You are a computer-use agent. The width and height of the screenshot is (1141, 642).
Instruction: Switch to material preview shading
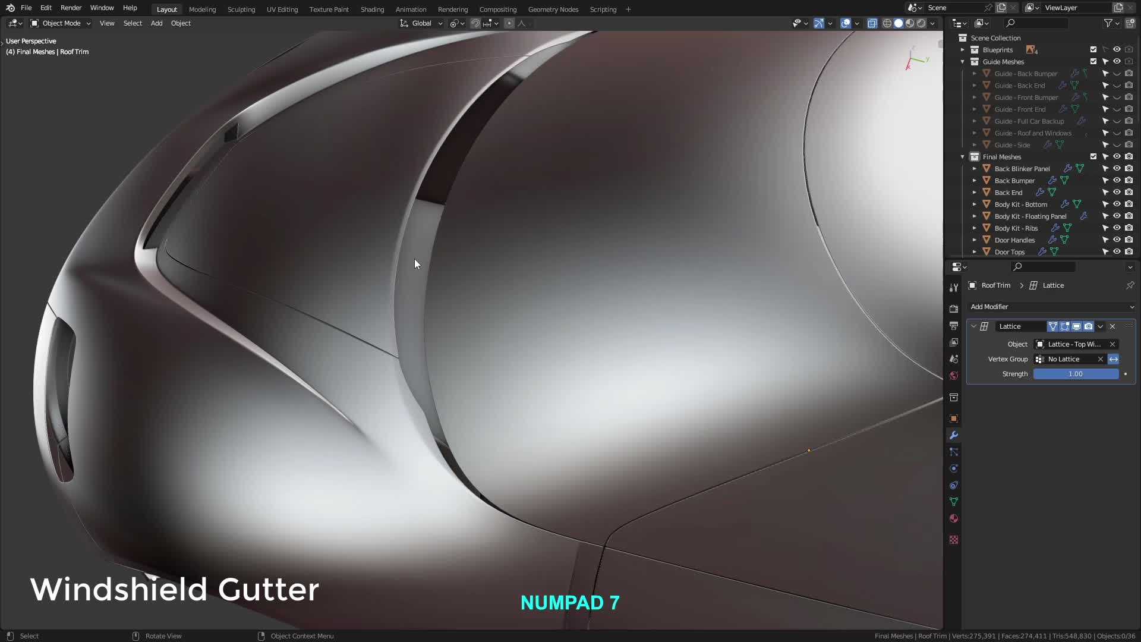(910, 23)
